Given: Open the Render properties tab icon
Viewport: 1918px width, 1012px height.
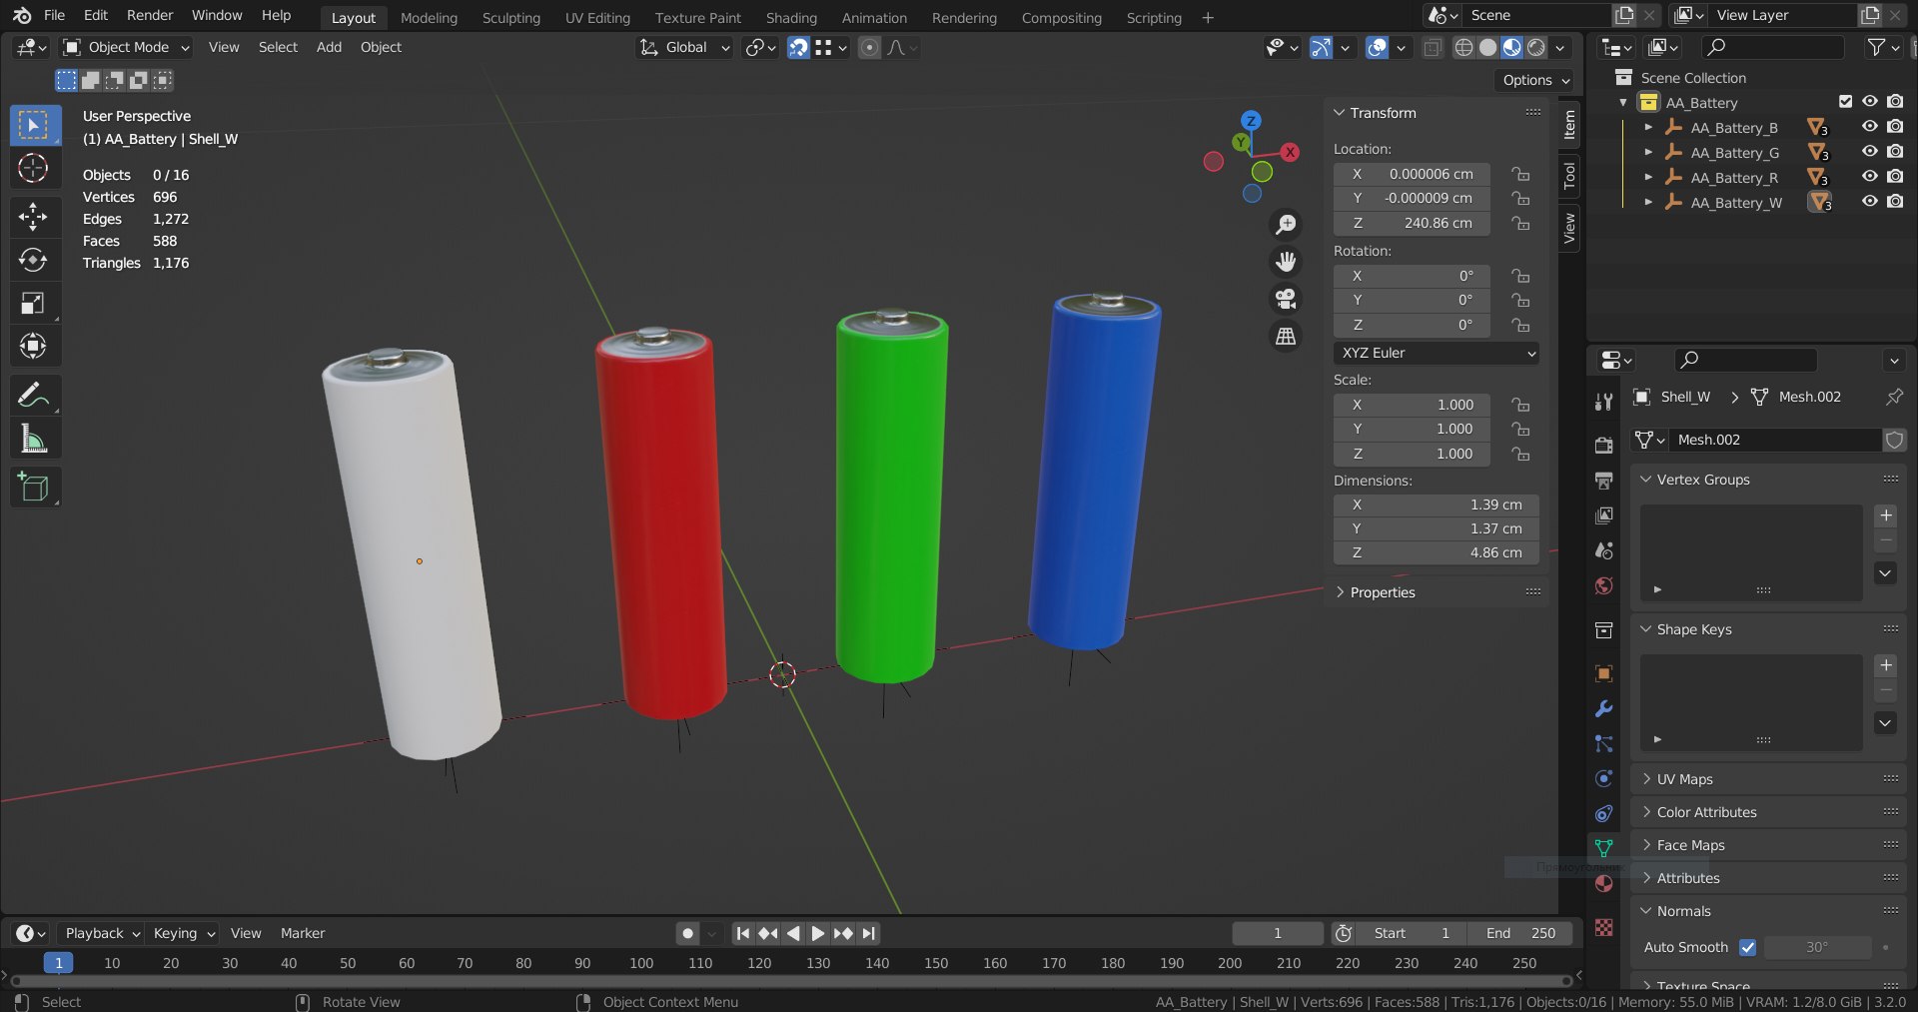Looking at the screenshot, I should (x=1603, y=445).
